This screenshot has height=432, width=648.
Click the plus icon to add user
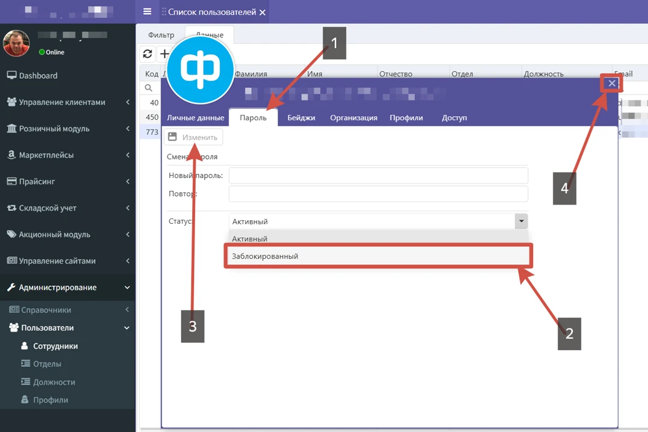coord(164,54)
